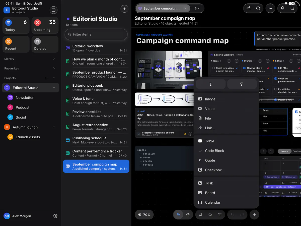Open the 70% zoom control
The height and width of the screenshot is (226, 301).
click(x=144, y=215)
